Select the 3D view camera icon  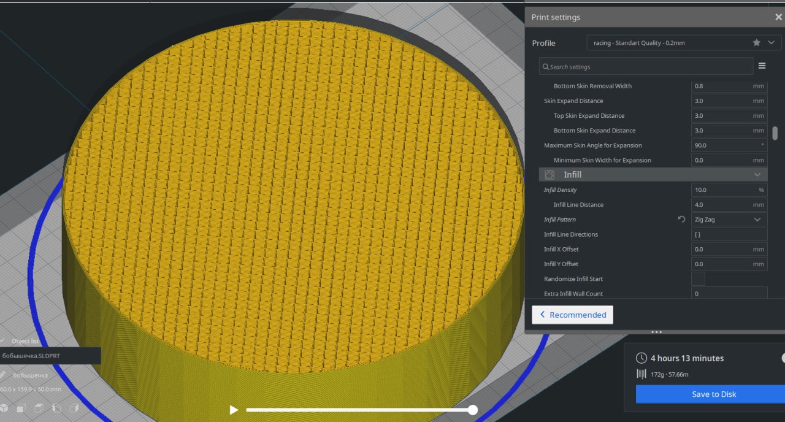[4, 408]
